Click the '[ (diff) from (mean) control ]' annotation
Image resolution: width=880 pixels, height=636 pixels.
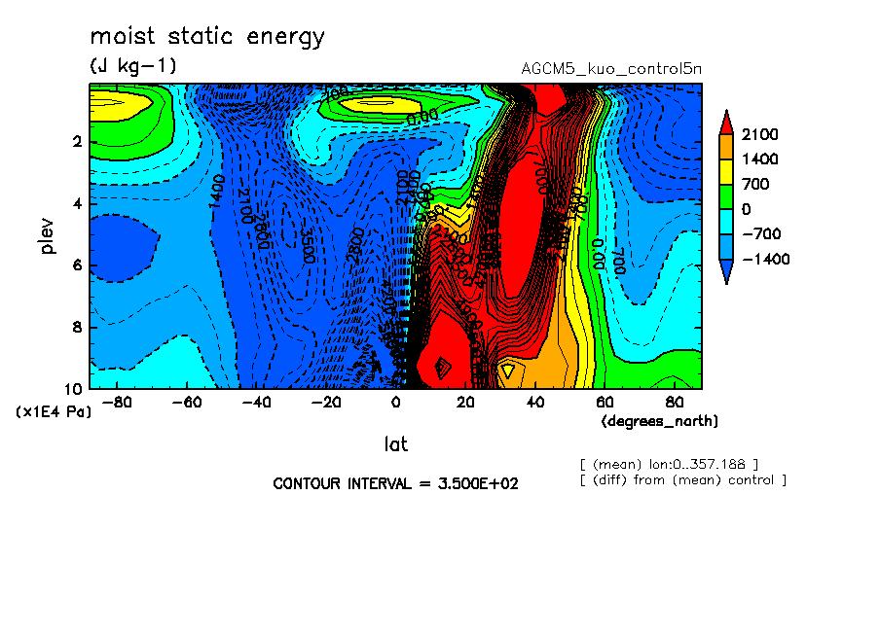click(683, 480)
